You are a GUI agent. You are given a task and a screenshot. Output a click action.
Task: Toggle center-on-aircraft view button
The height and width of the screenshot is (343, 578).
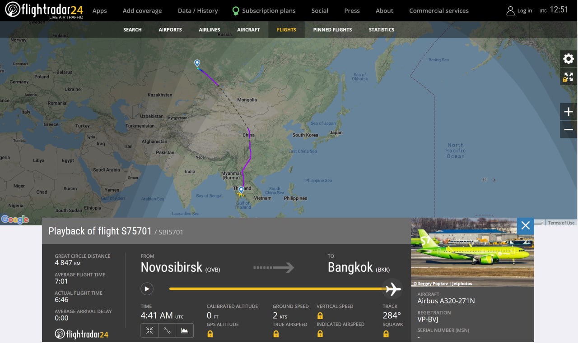(149, 330)
